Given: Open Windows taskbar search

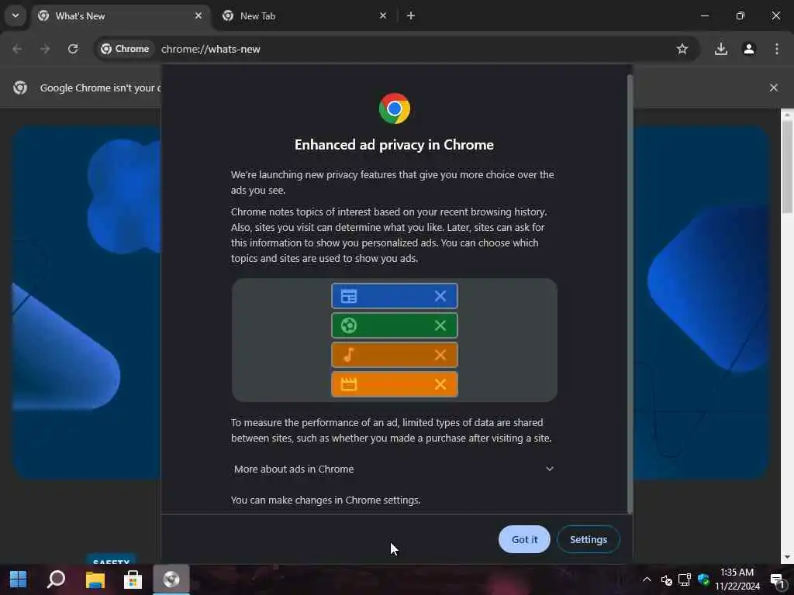Looking at the screenshot, I should (x=56, y=580).
